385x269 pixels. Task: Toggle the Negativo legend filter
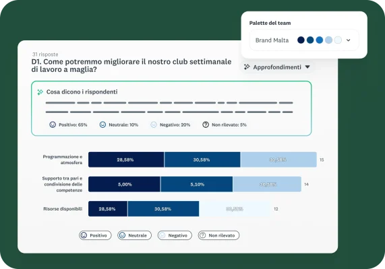(175, 235)
